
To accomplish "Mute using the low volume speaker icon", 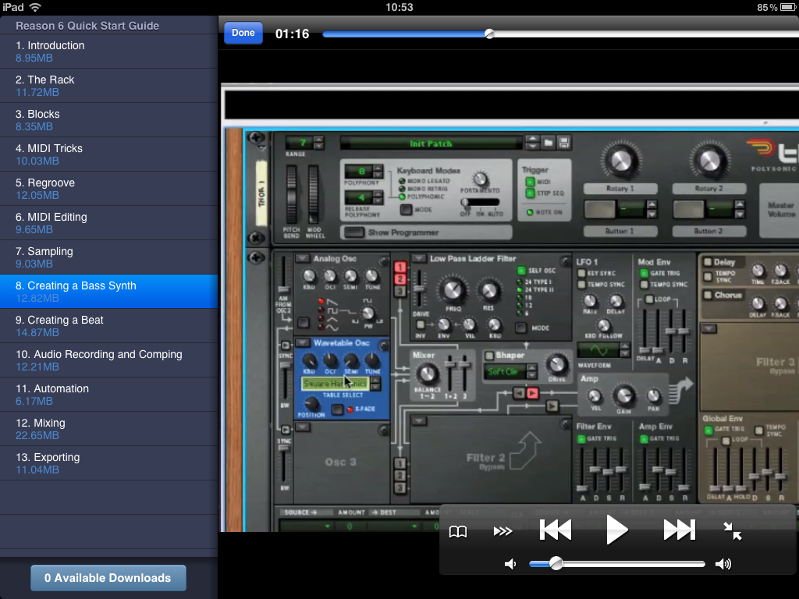I will coord(510,564).
